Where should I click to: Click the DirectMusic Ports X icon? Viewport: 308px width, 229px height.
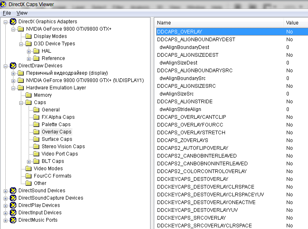(x=13, y=220)
